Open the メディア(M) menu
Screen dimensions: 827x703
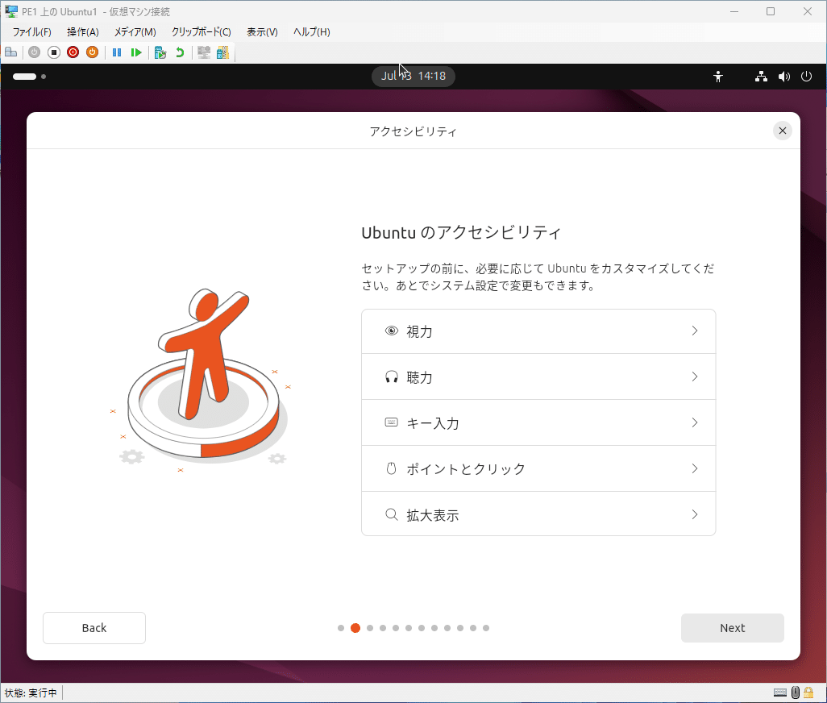(135, 32)
